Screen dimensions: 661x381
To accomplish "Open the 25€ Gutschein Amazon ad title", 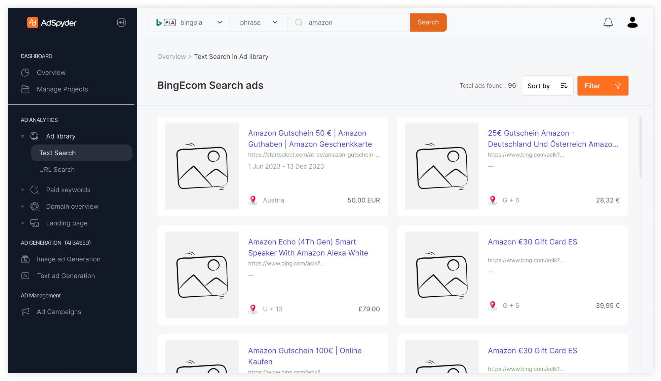I will pyautogui.click(x=553, y=138).
